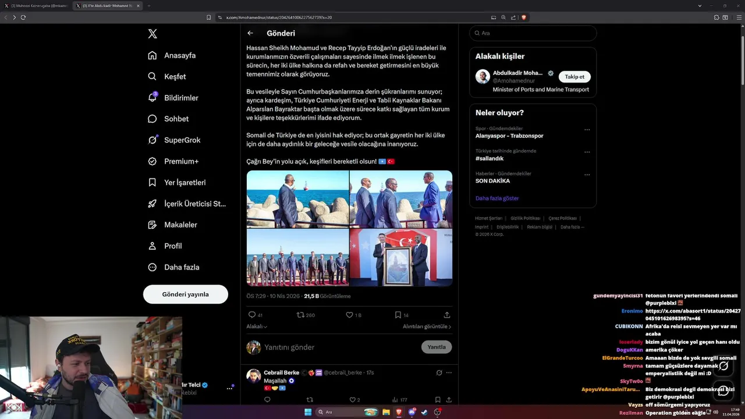Open File Explorer from the taskbar

pyautogui.click(x=386, y=412)
